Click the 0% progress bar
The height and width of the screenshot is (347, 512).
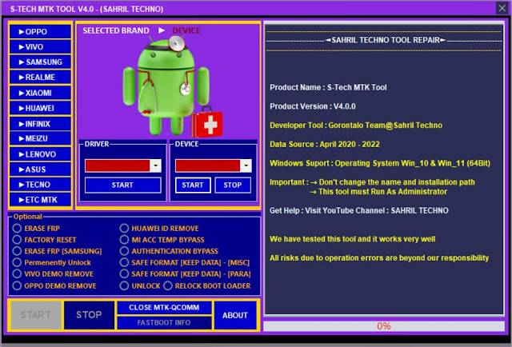point(384,326)
